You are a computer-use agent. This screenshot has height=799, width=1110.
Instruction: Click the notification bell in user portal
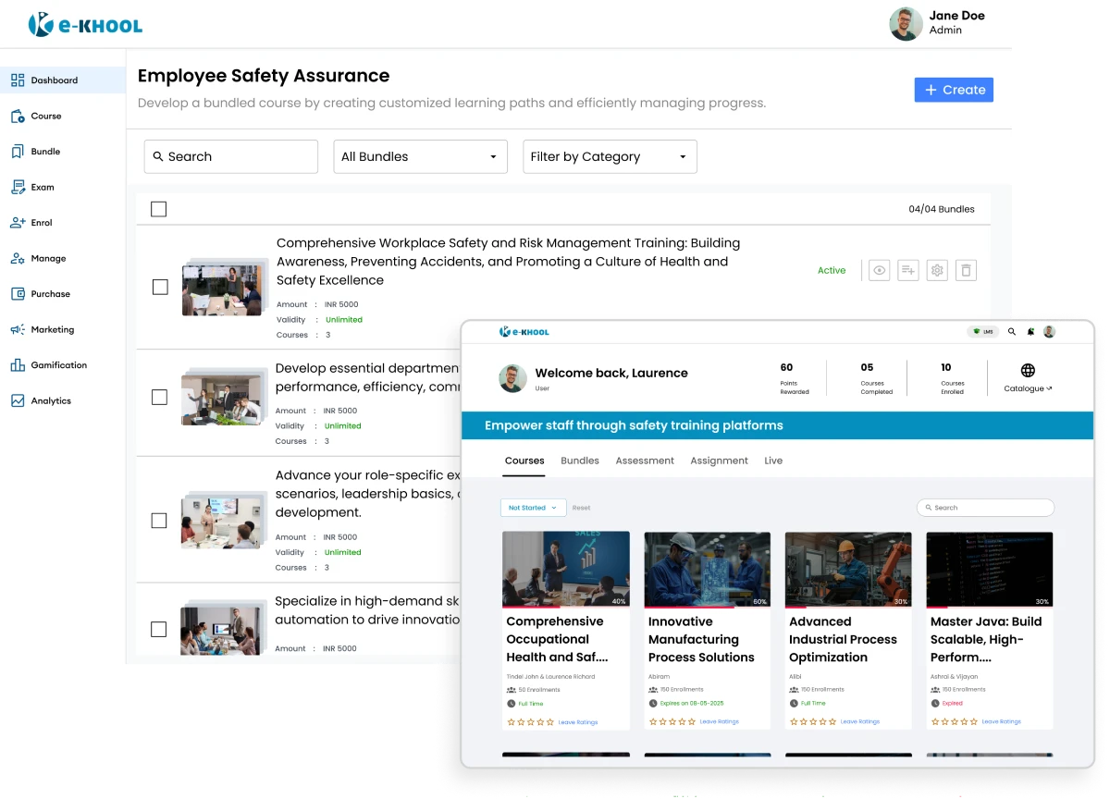(x=1029, y=331)
